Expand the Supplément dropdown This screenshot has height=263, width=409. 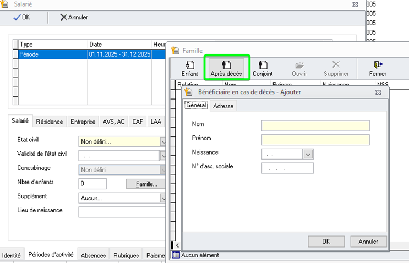163,196
